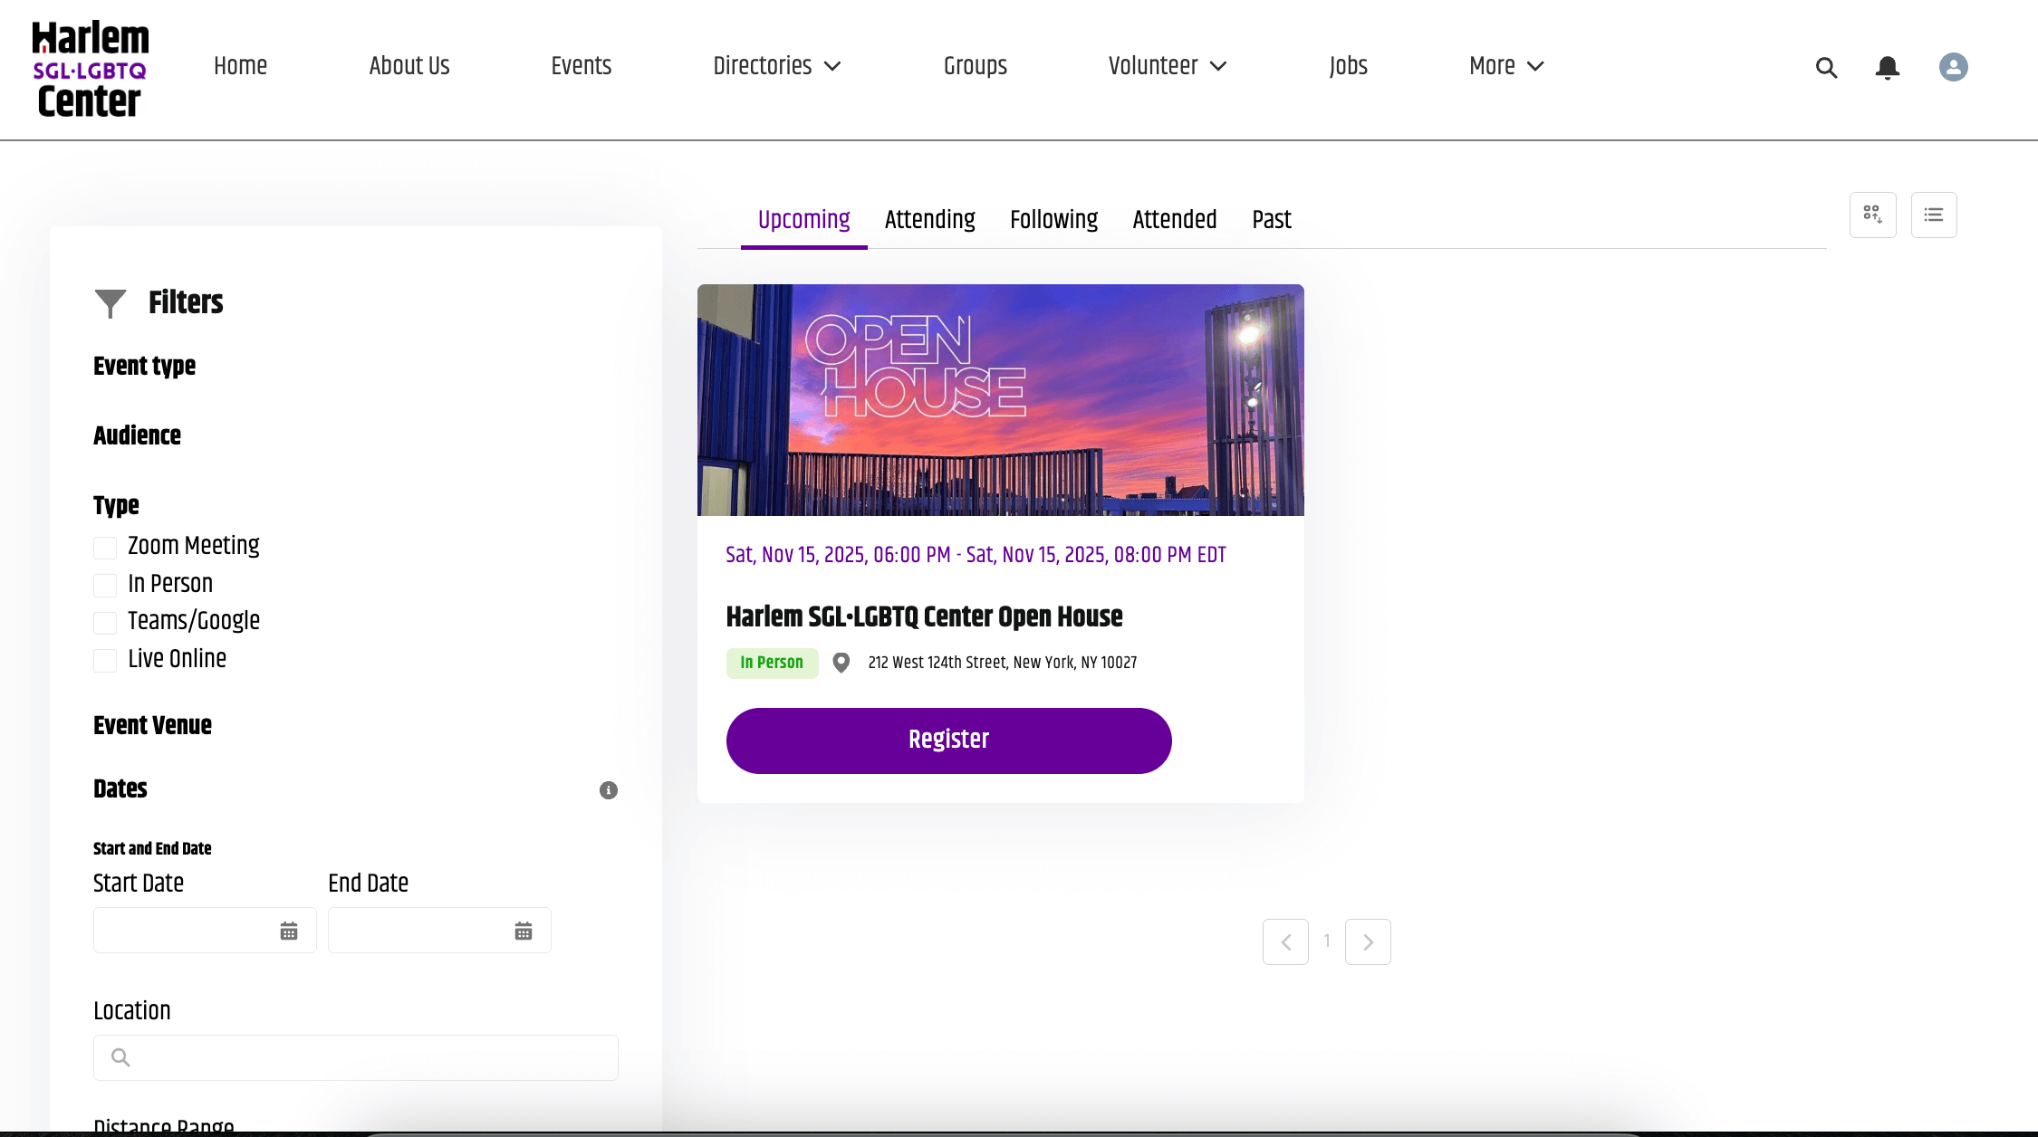
Task: Select the Past events tab
Action: (x=1271, y=220)
